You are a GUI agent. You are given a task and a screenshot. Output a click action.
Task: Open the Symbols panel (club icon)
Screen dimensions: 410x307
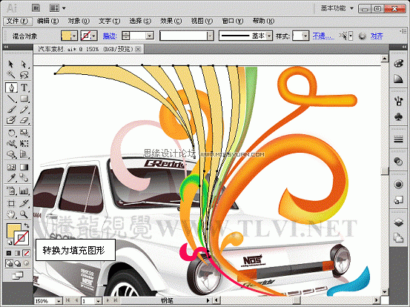(x=398, y=116)
